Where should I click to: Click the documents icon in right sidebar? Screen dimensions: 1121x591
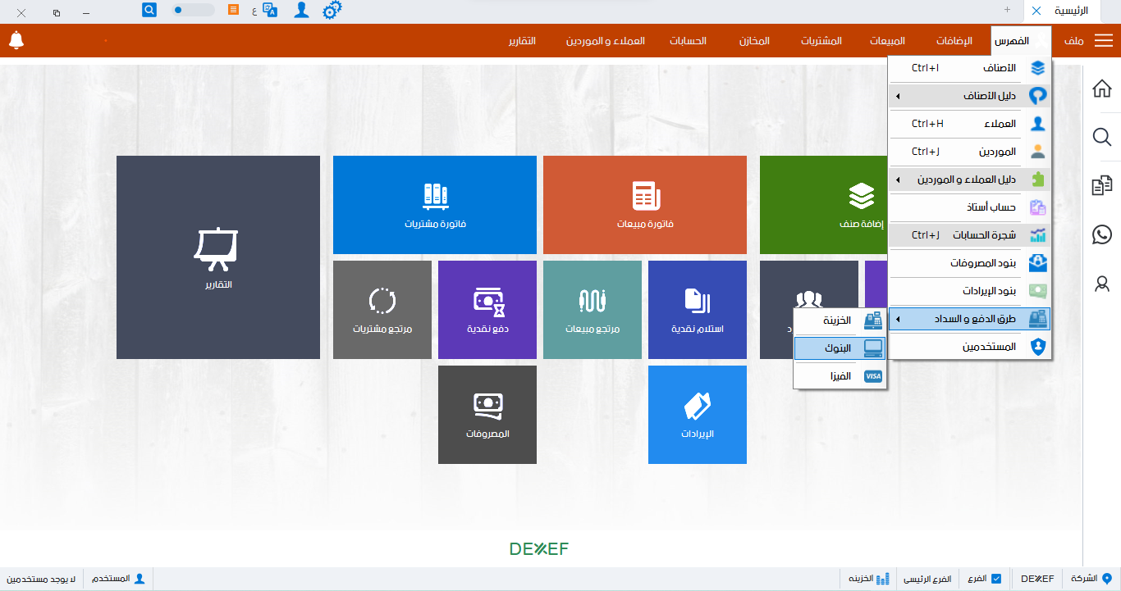click(x=1102, y=186)
